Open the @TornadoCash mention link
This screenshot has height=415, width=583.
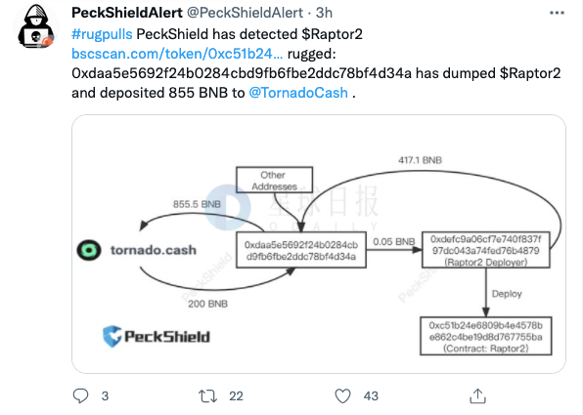(298, 93)
